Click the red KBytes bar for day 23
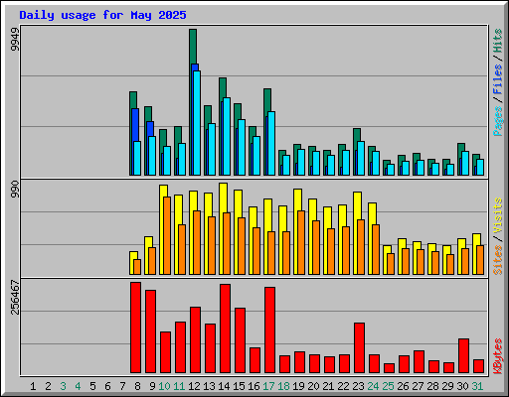 (359, 348)
